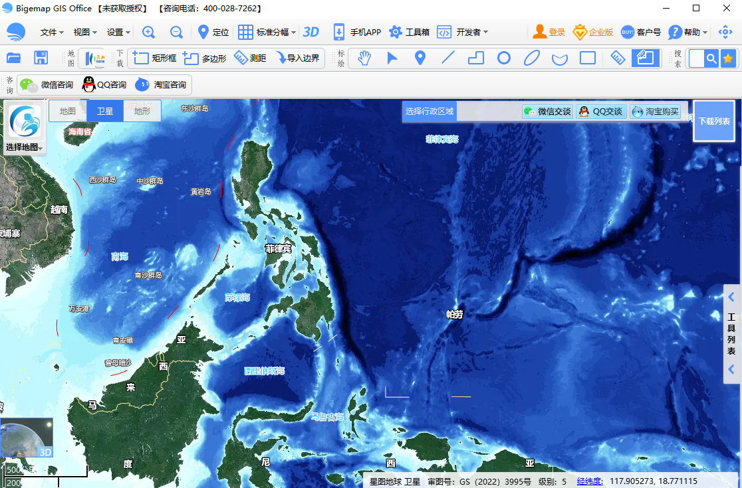Select the 矩形框 rectangle download tool
Viewport: 742px width, 488px height.
pos(154,58)
